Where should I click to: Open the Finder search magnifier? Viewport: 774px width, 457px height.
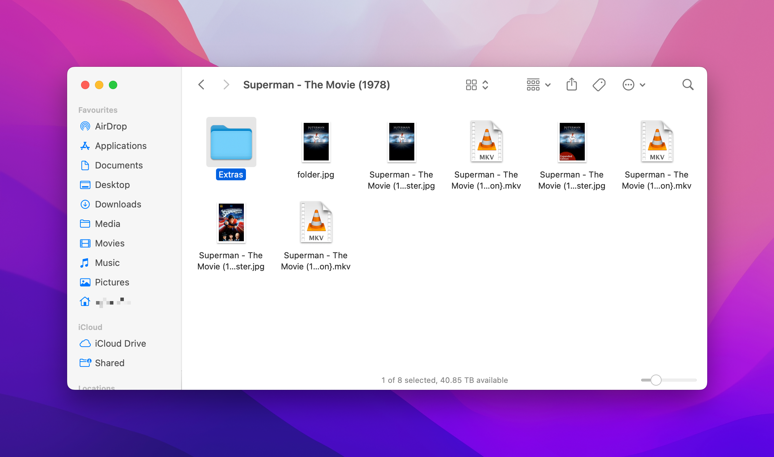click(x=688, y=85)
